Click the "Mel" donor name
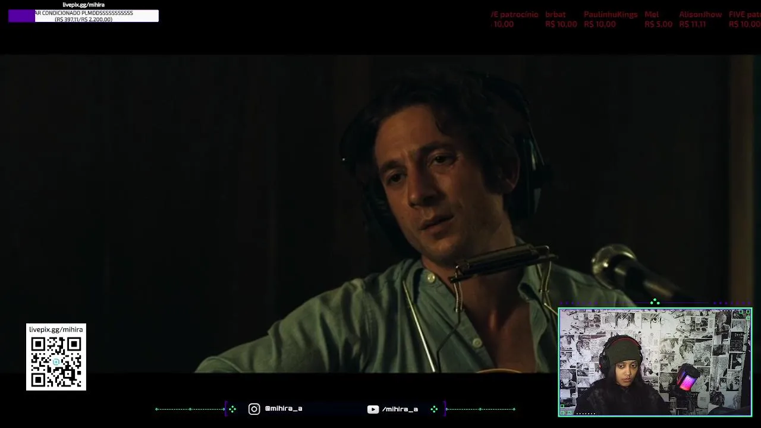Viewport: 761px width, 428px height. pos(652,14)
